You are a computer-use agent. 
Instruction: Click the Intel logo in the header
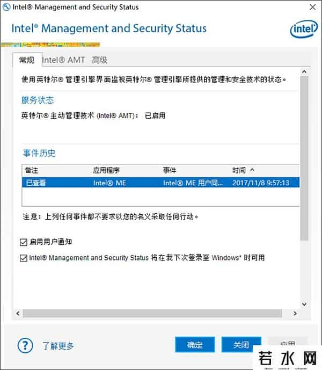pos(304,30)
